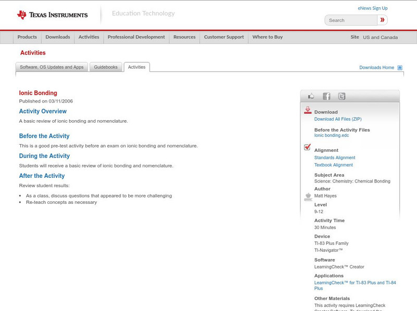417x311 pixels.
Task: Click the "9-12" level value
Action: [x=318, y=212]
